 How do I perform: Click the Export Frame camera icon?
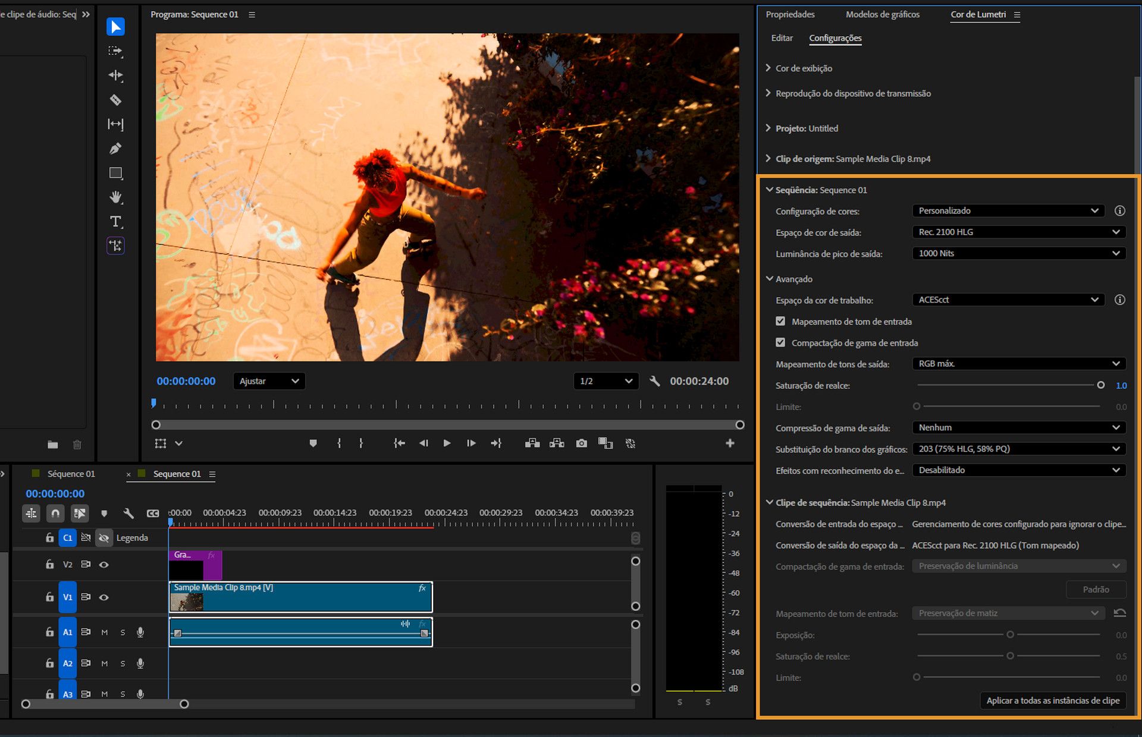[x=581, y=443]
